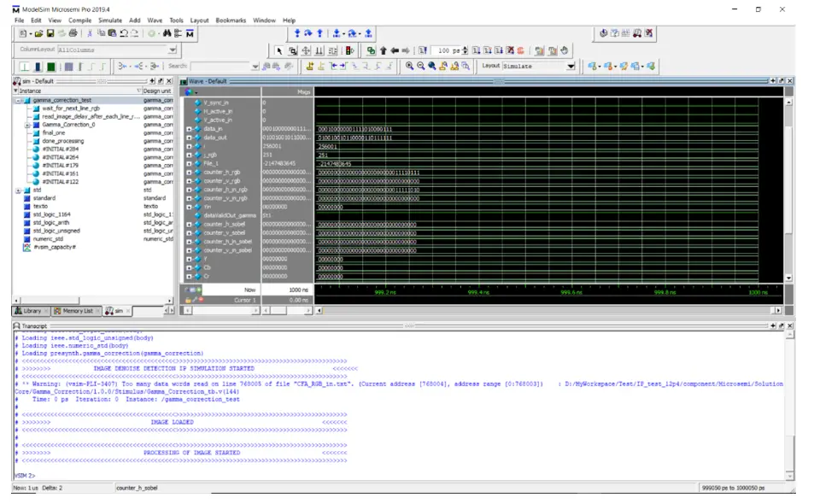Increase the 100 ps run length with the stepper
This screenshot has height=504, width=814.
tap(465, 47)
